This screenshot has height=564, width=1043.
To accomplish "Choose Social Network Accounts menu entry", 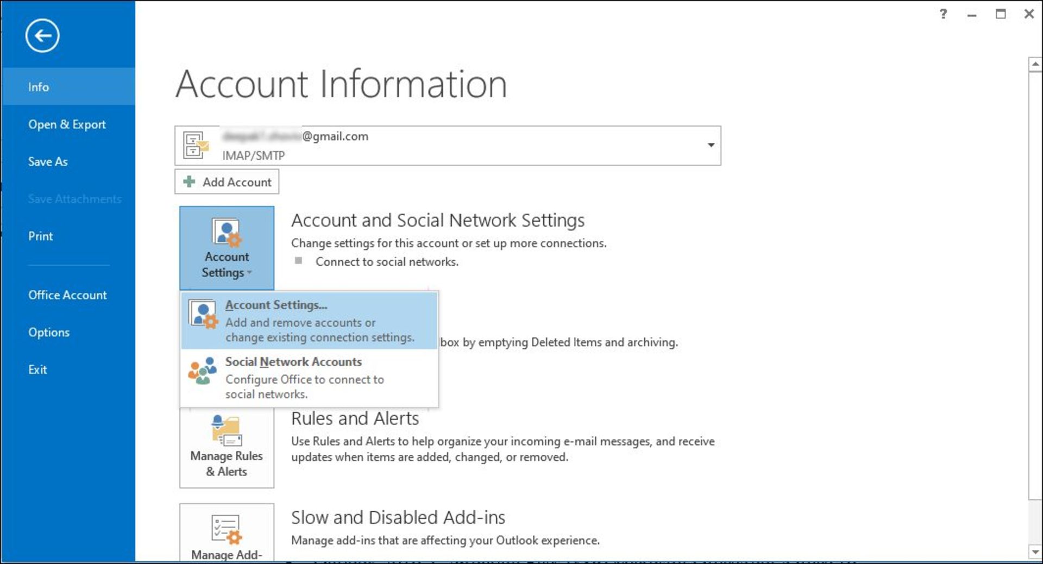I will point(309,378).
